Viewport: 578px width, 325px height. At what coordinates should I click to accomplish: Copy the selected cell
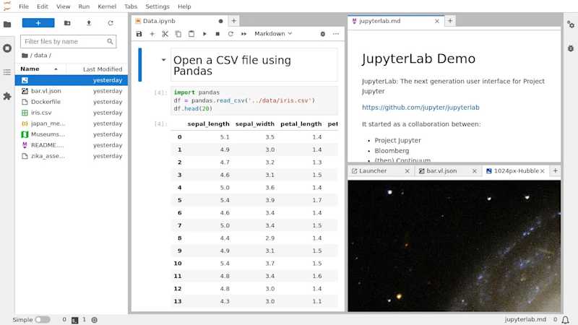178,34
